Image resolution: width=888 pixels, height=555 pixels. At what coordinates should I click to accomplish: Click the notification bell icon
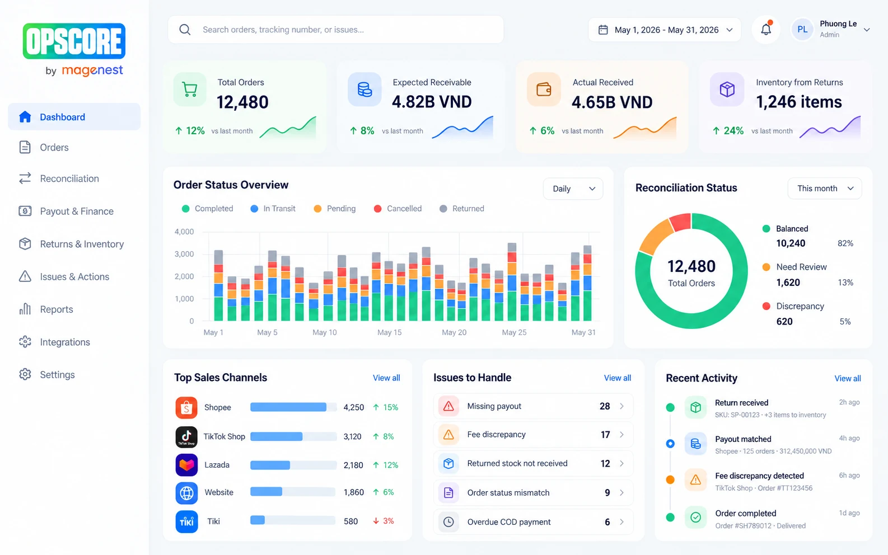pyautogui.click(x=766, y=30)
